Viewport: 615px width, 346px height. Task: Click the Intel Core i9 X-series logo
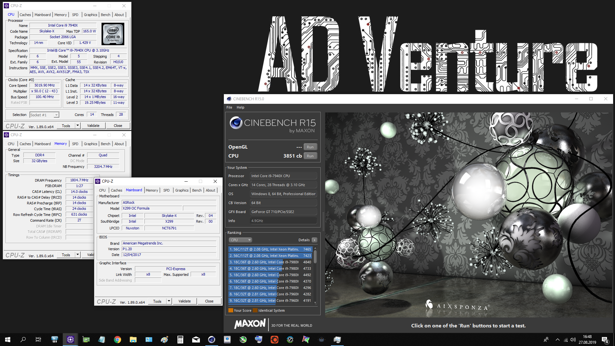[x=113, y=34]
